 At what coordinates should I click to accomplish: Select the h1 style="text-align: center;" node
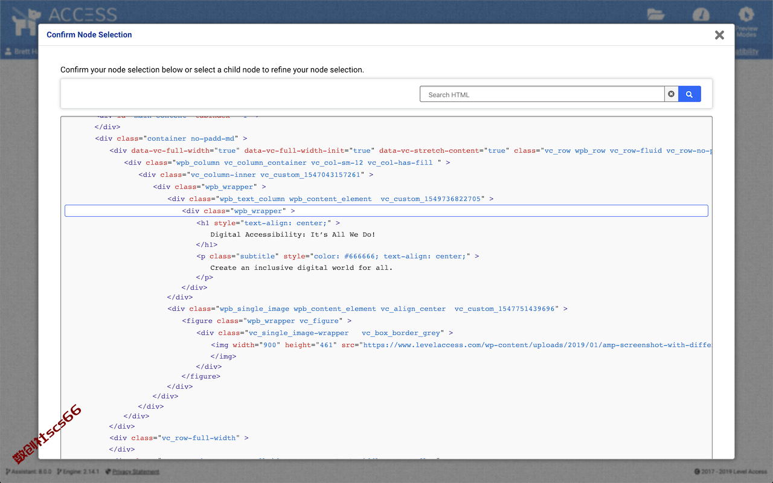point(268,223)
